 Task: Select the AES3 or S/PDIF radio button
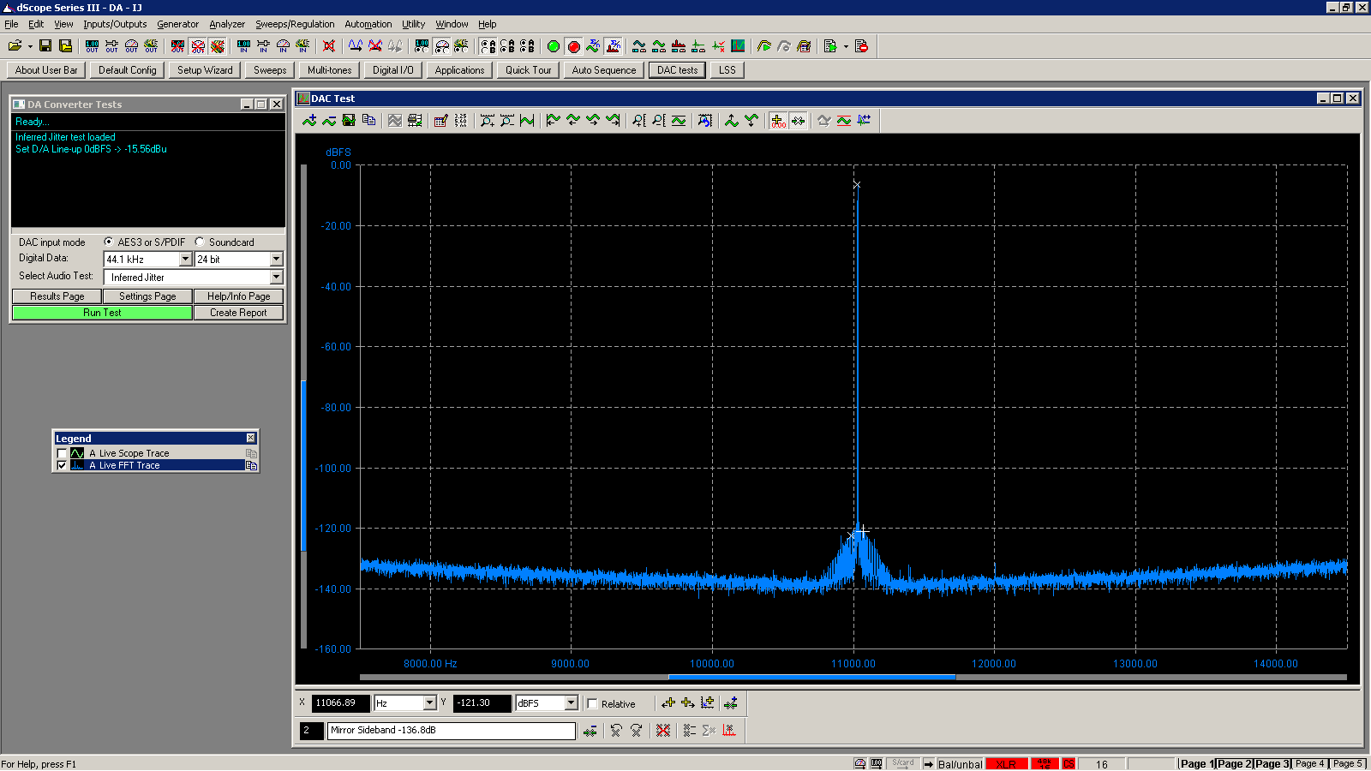pos(109,242)
